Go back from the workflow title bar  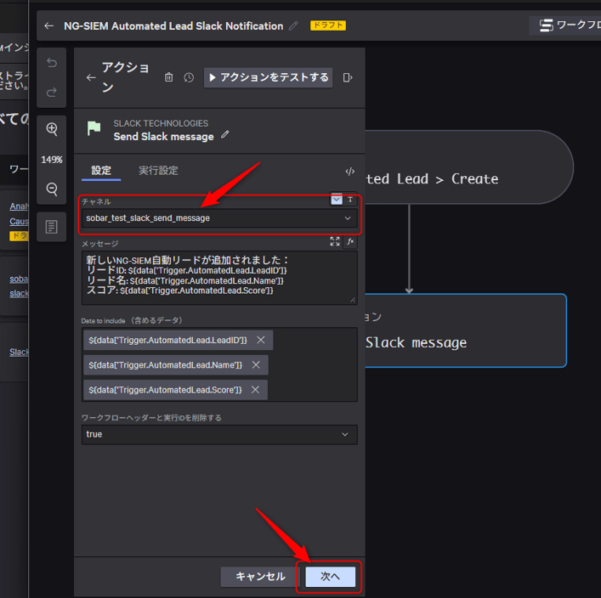48,25
